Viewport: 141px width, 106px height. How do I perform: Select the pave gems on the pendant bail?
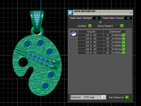pos(37,18)
